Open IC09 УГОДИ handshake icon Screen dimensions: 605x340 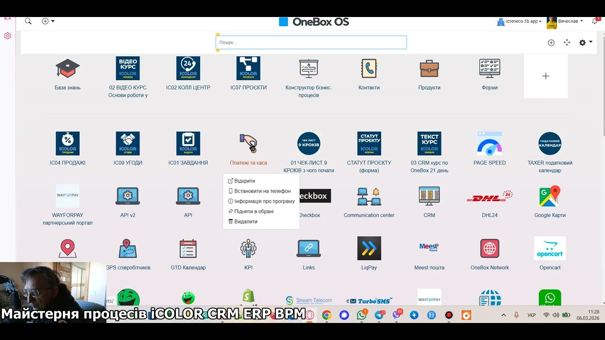pyautogui.click(x=128, y=144)
